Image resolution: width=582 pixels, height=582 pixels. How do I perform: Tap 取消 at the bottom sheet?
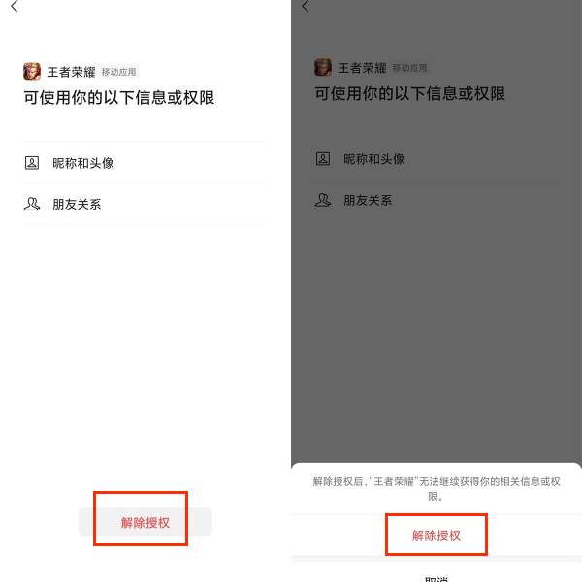[436, 578]
